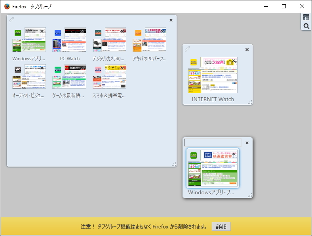
Task: Open the Windowsアプリ・フ thumbnail in bottom group
Action: point(213,168)
